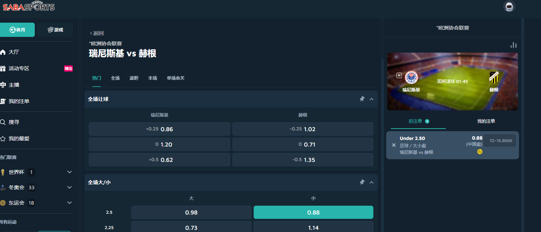Deselect the highlighted 小 0.88 odds
Viewport: 541px width, 232px height.
tap(313, 212)
